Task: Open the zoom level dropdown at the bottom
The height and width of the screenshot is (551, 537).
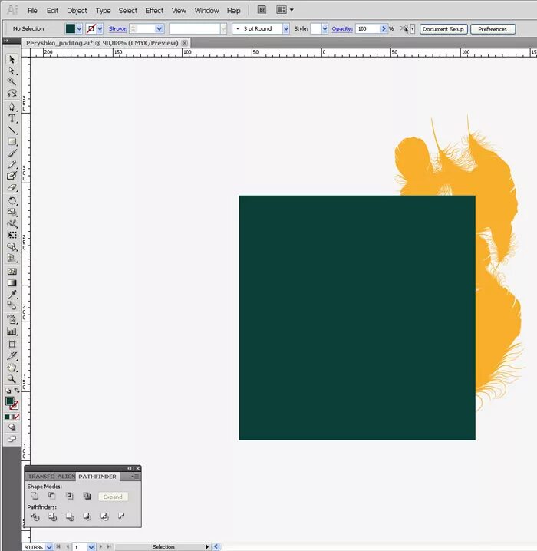Action: (49, 547)
